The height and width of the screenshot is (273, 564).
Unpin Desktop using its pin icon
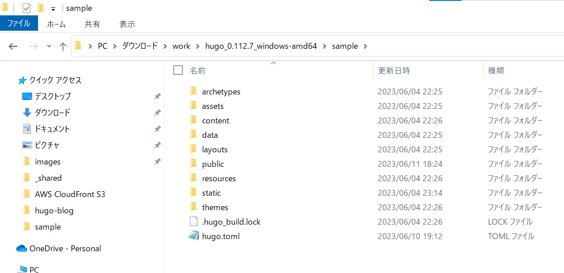coord(157,96)
